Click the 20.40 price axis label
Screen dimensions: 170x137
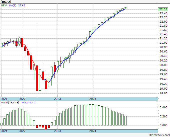click(x=163, y=56)
